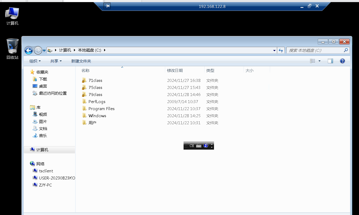359x215 pixels.
Task: Maximize the Explorer window
Action: pos(334,42)
